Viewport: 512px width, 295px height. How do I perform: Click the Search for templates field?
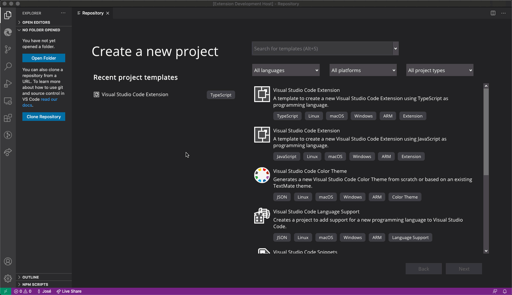[322, 48]
